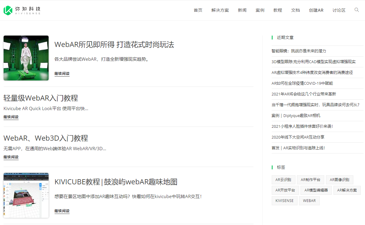Click the excerpt 想要在景区地图中添加AR趣味互动吗
This screenshot has width=365, height=225.
click(128, 197)
